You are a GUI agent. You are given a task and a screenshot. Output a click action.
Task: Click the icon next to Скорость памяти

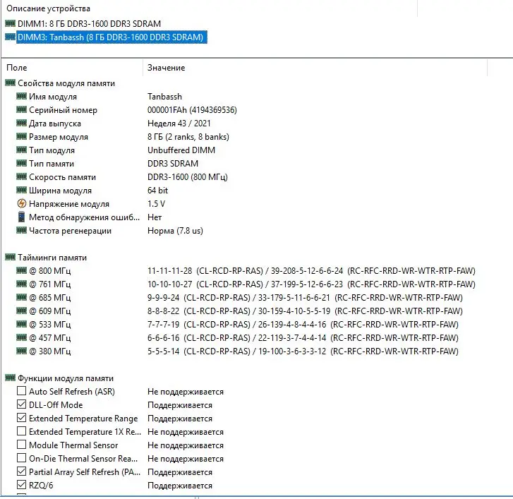pyautogui.click(x=21, y=176)
